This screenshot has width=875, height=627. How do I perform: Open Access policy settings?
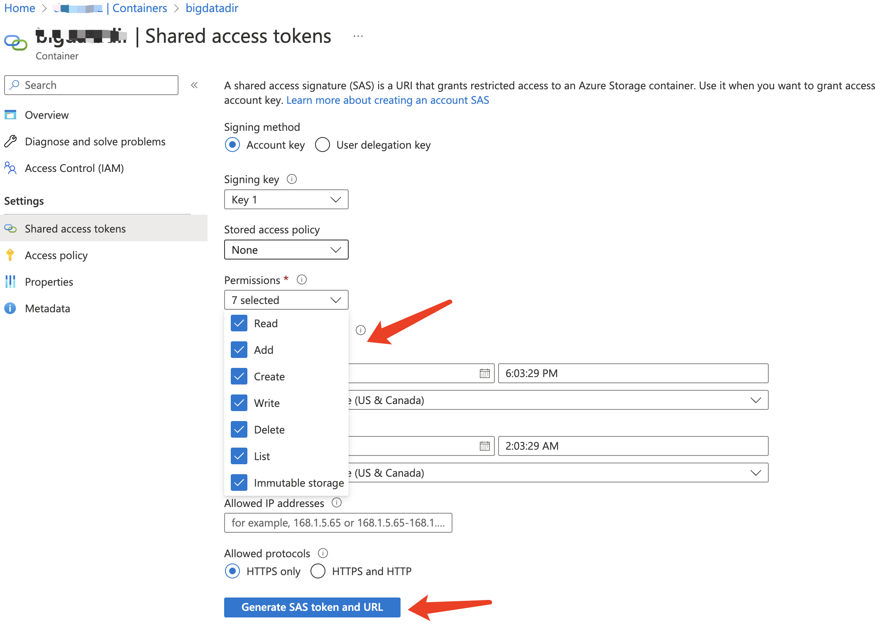(x=56, y=255)
